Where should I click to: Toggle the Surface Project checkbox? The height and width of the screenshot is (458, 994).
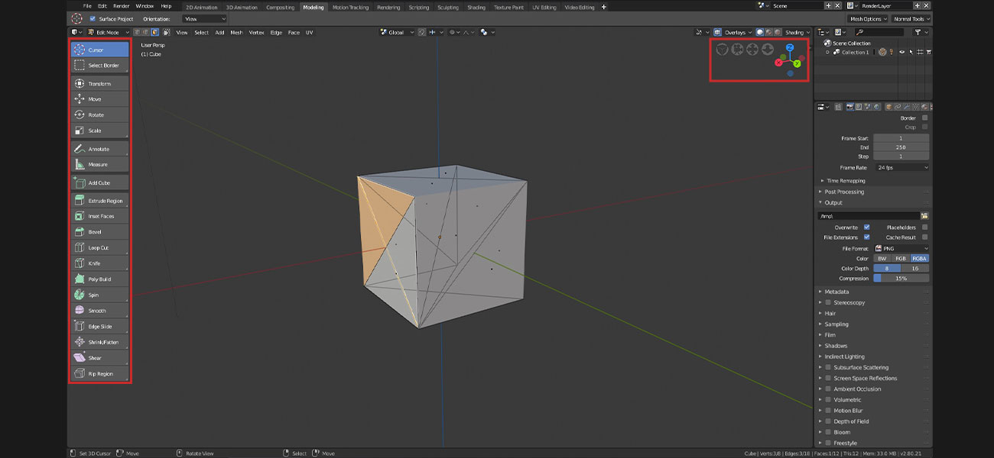click(93, 19)
